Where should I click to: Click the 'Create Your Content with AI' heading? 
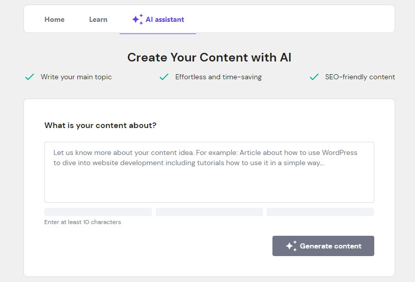209,57
